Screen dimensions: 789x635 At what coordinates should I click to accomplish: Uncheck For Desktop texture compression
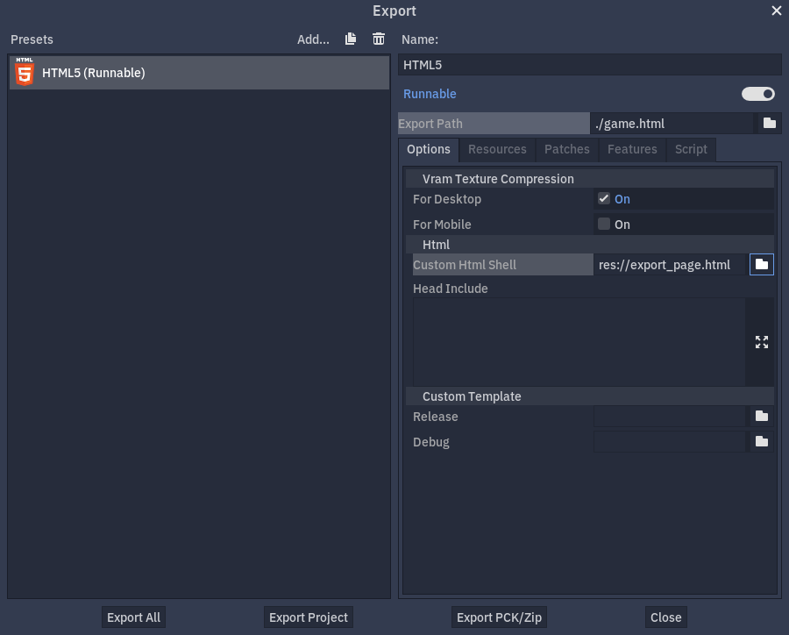click(603, 198)
